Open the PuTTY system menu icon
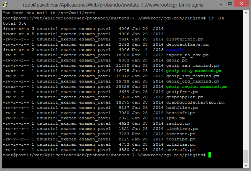Image resolution: width=251 pixels, height=171 pixels. pyautogui.click(x=6, y=5)
